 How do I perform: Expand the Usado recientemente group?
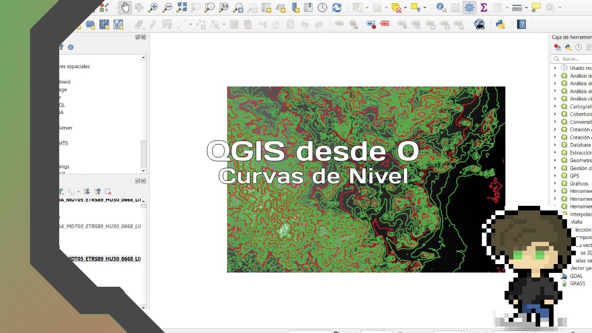pyautogui.click(x=555, y=68)
